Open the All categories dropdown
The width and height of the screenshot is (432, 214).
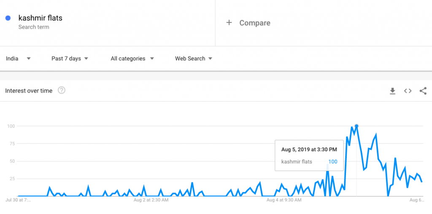132,59
